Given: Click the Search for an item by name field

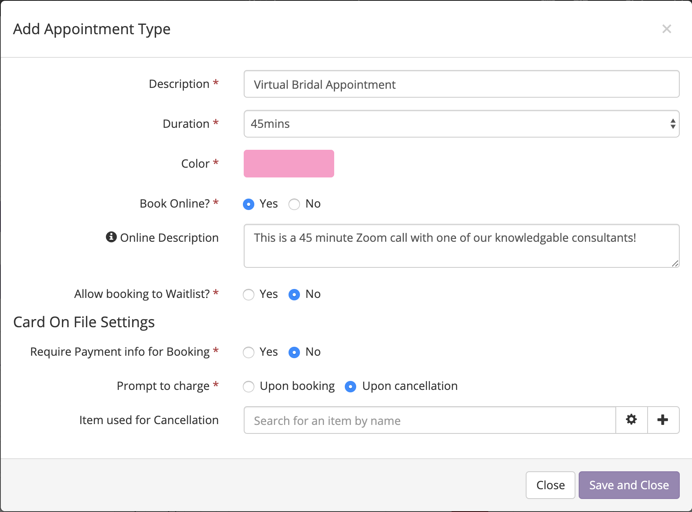Looking at the screenshot, I should pos(430,420).
